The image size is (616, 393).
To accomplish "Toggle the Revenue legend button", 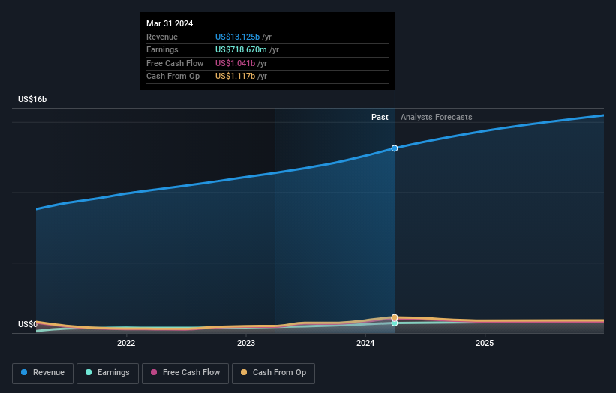I will coord(43,373).
